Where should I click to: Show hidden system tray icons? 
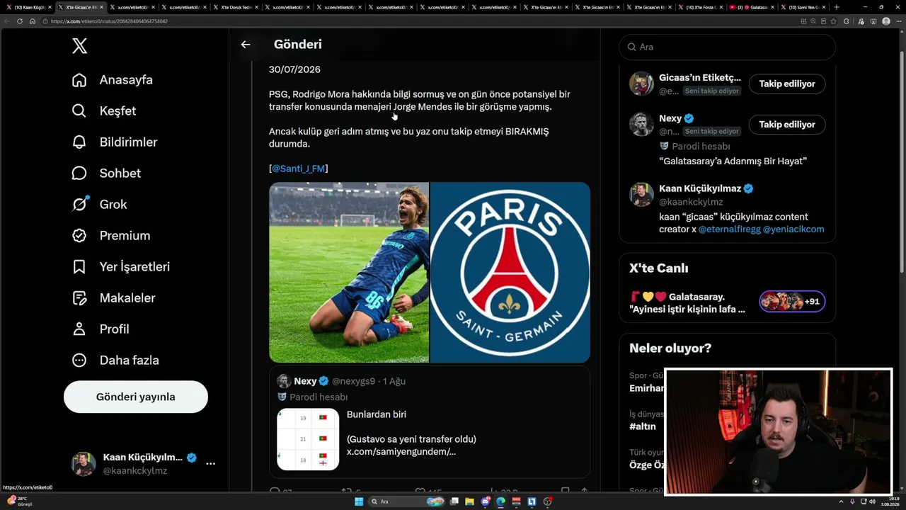pyautogui.click(x=842, y=501)
